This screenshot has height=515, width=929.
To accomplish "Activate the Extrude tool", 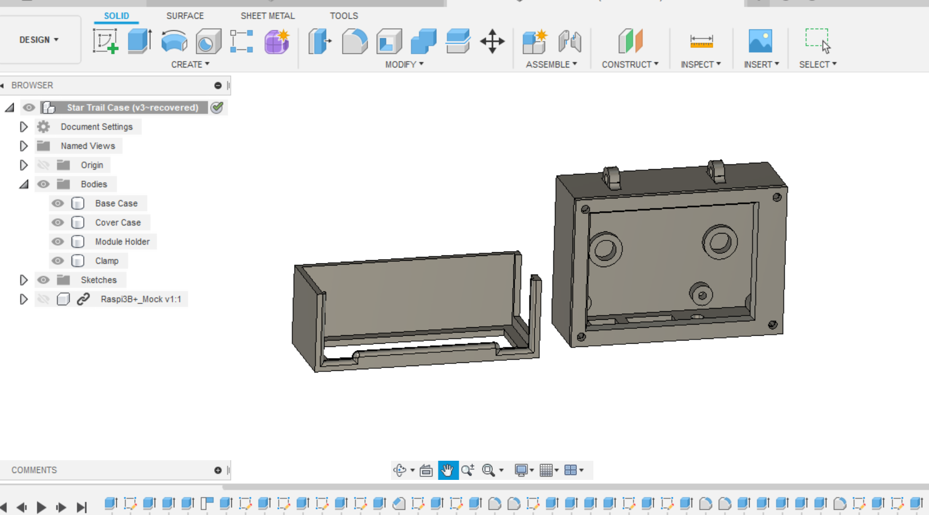I will [x=138, y=41].
